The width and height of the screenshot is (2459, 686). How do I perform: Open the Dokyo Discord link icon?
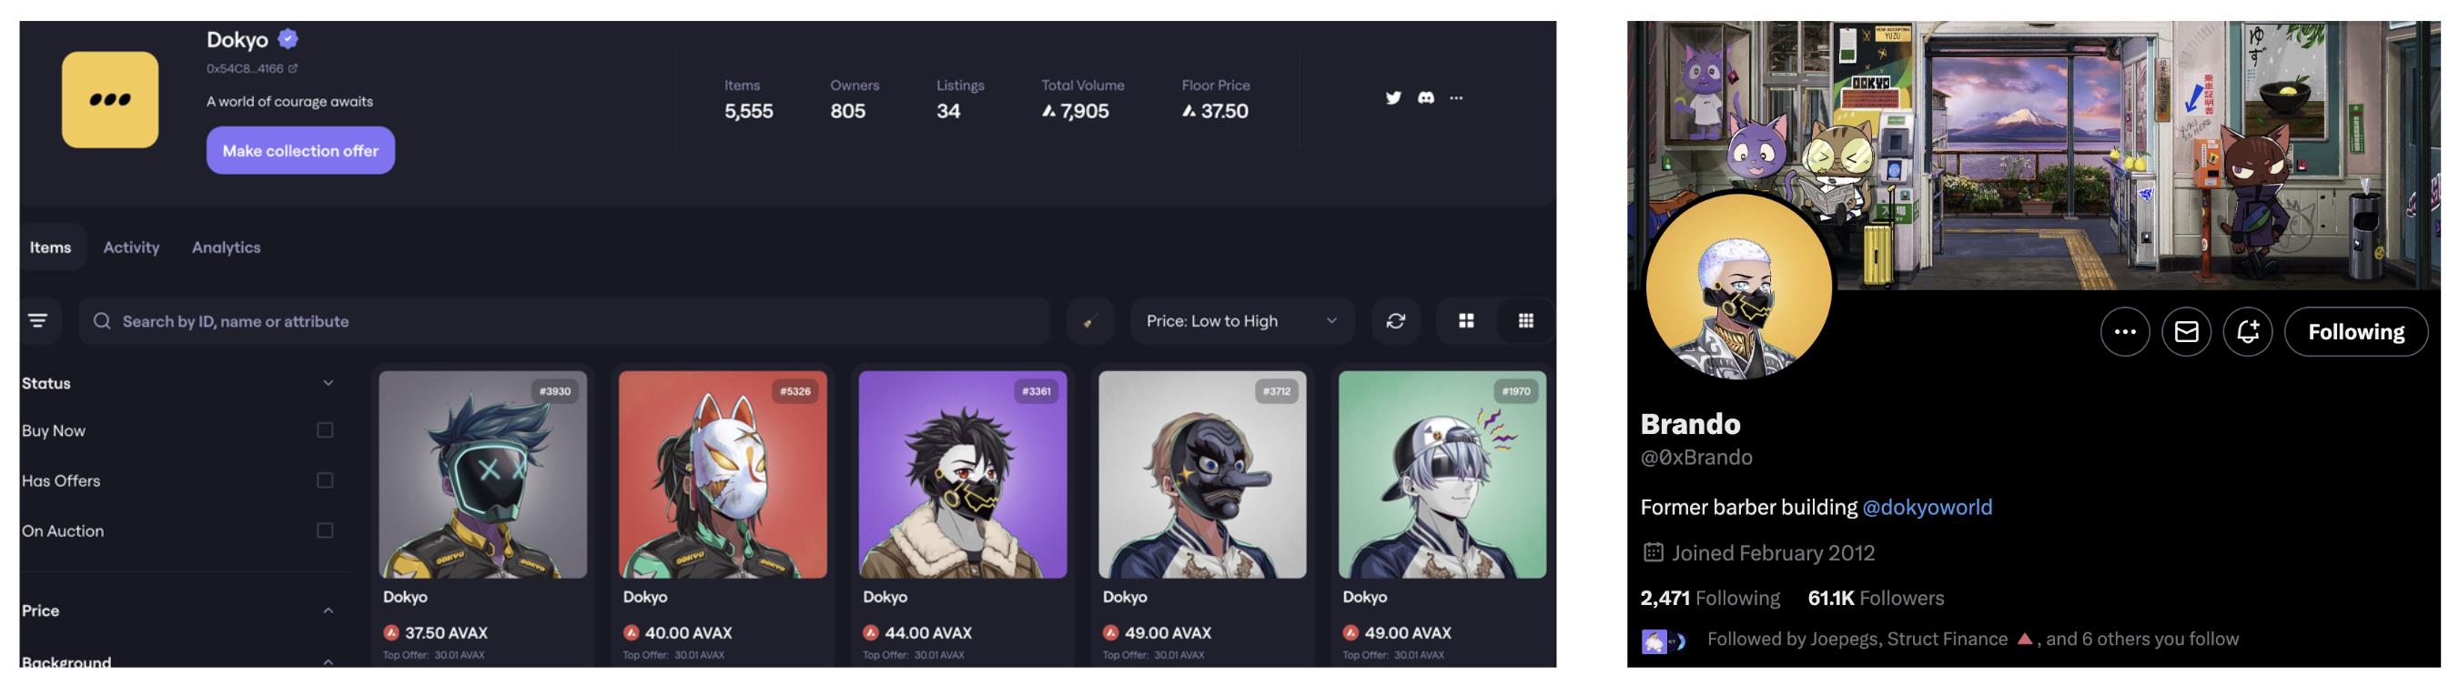[x=1425, y=97]
